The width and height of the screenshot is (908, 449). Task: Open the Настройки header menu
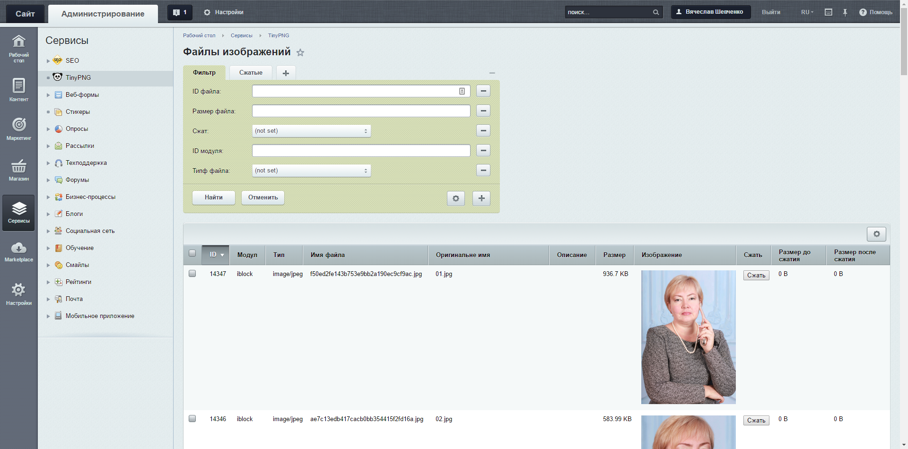[224, 12]
